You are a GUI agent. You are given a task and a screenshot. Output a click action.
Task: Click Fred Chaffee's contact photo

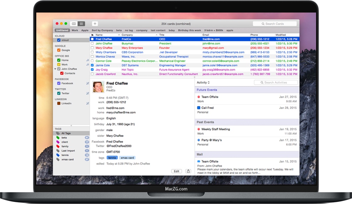(98, 87)
